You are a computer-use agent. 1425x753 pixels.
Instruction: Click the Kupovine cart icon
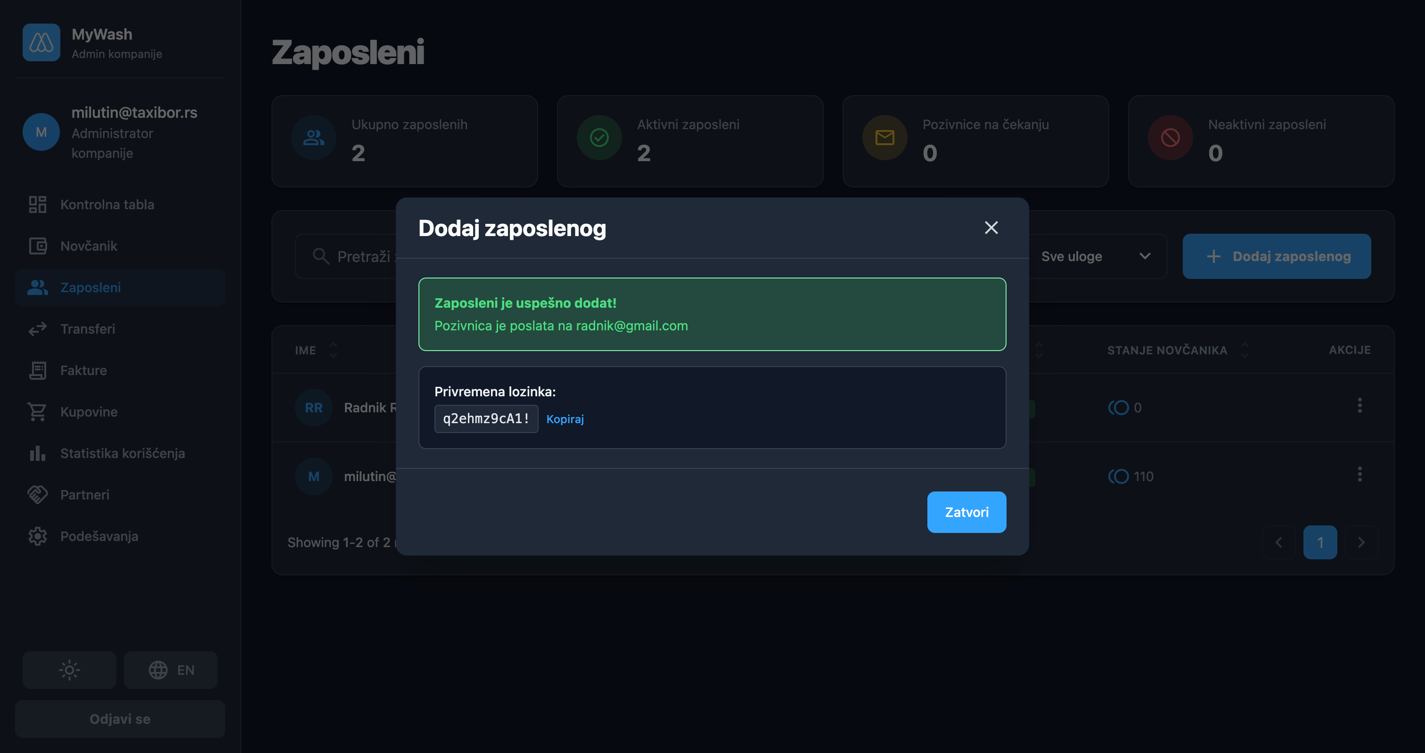coord(38,412)
